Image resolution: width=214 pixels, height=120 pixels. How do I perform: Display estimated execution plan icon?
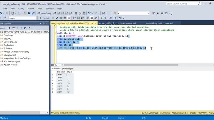click(61, 18)
